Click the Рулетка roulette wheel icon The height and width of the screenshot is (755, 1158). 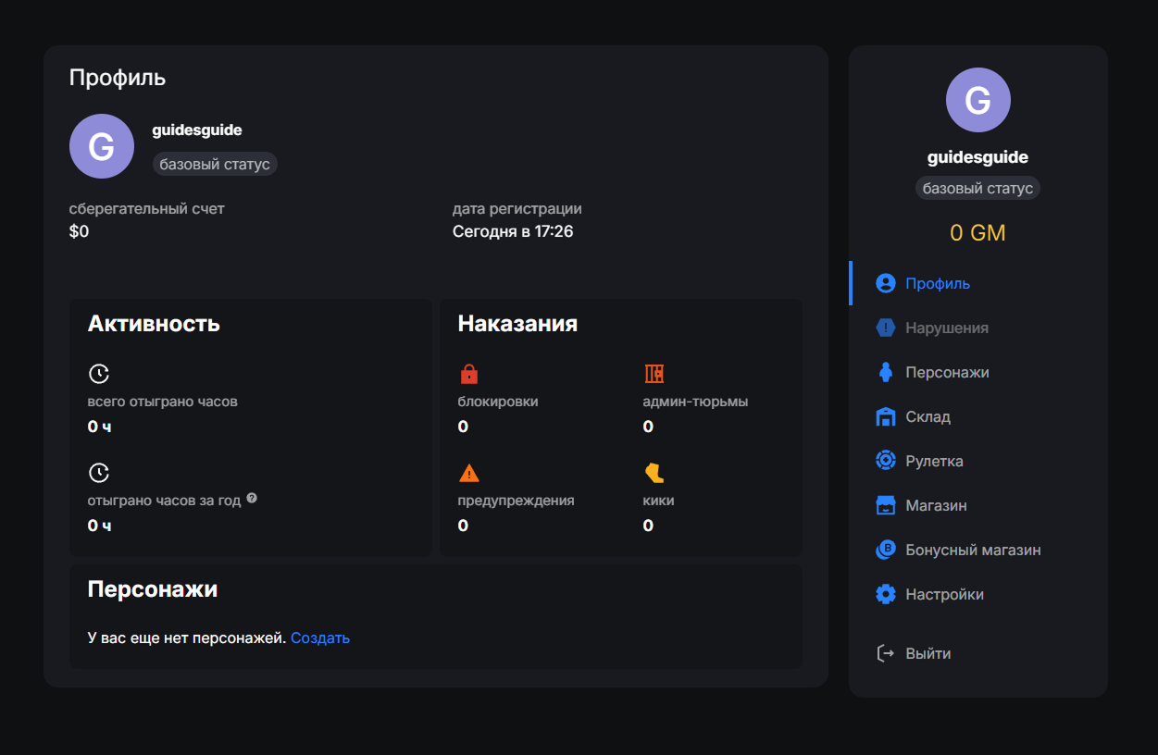point(886,461)
